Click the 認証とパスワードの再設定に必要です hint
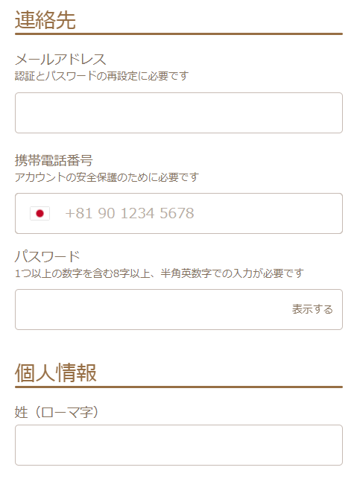This screenshot has height=479, width=354. click(102, 76)
